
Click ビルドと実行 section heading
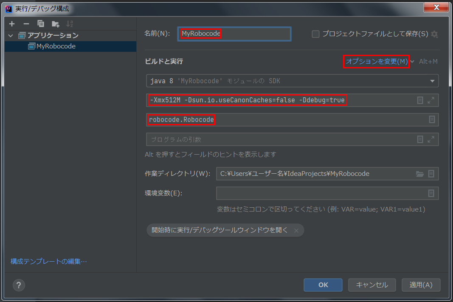pos(164,61)
